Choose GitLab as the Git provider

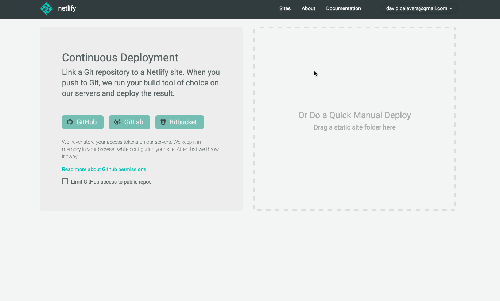click(x=129, y=122)
